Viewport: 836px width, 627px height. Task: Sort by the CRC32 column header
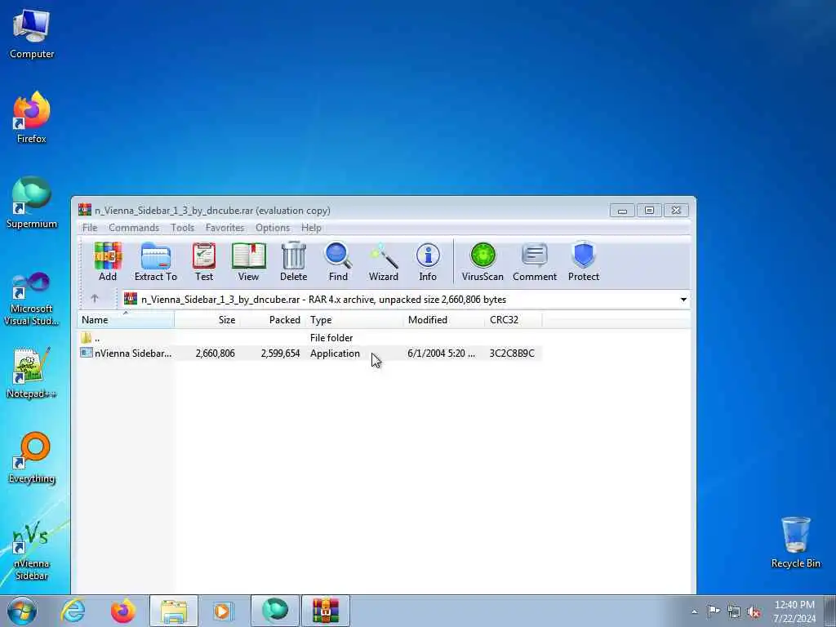tap(513, 320)
